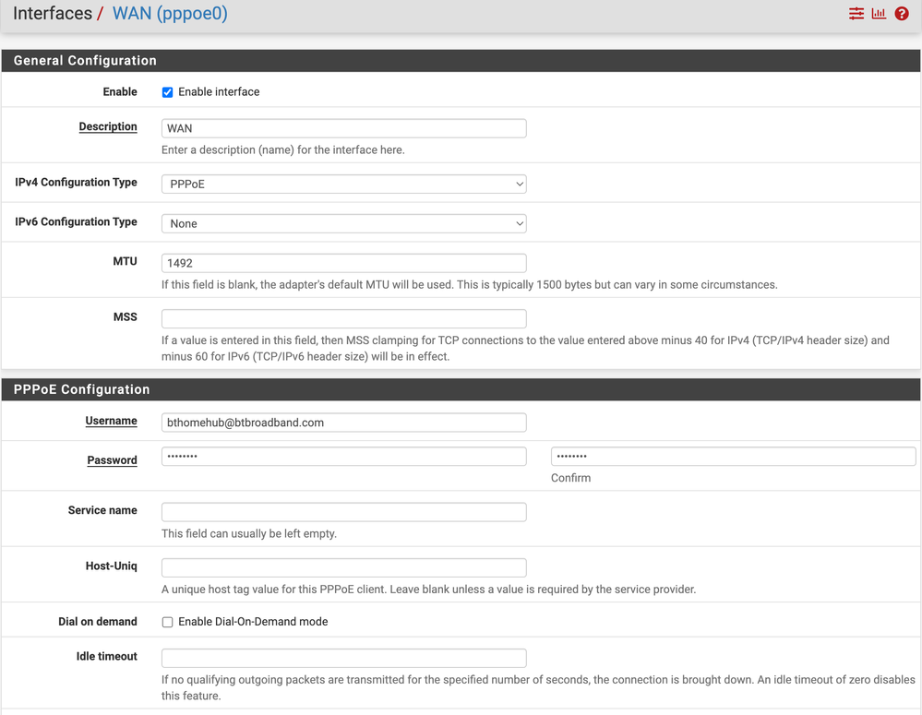Click the WAN (pppoe0) breadcrumb link
This screenshot has width=922, height=715.
coord(170,14)
